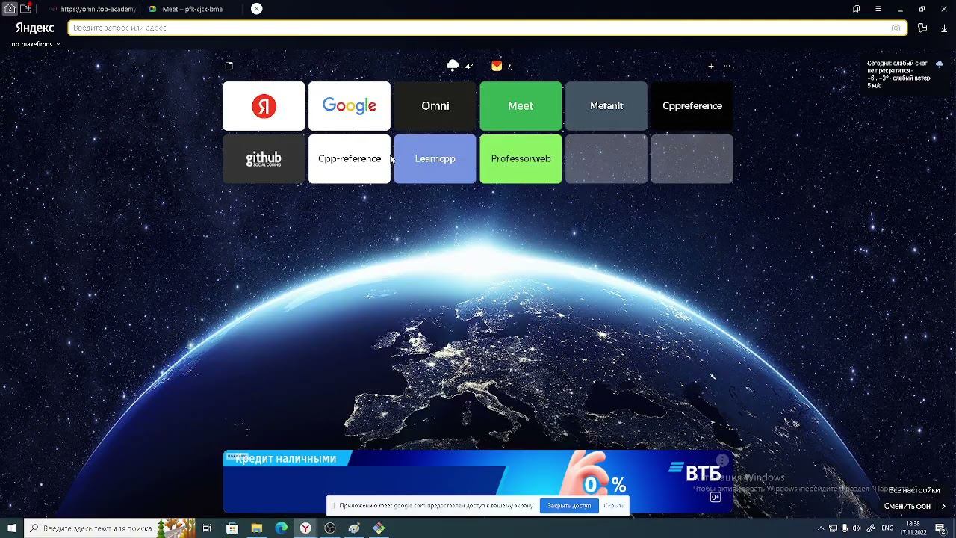This screenshot has width=956, height=538.
Task: Switch the ENG keyboard language indicator
Action: click(887, 528)
